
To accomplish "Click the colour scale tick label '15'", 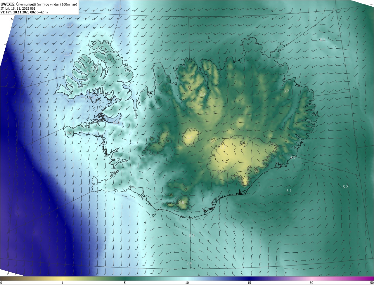I will tap(249, 283).
